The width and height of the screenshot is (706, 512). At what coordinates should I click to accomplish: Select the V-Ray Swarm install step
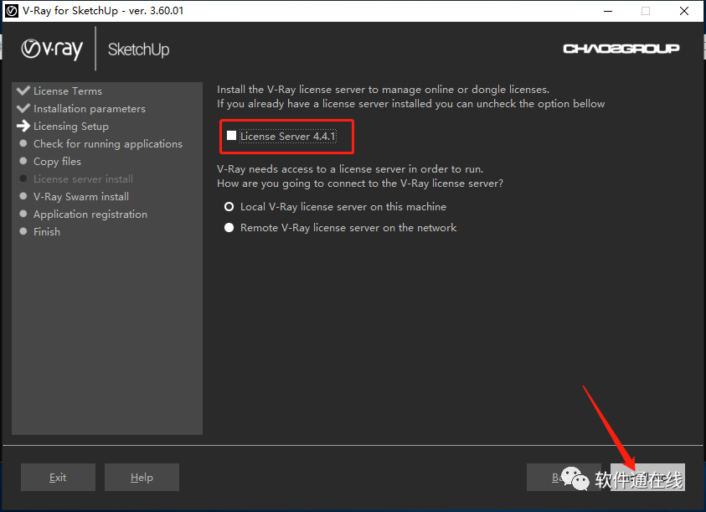coord(81,197)
